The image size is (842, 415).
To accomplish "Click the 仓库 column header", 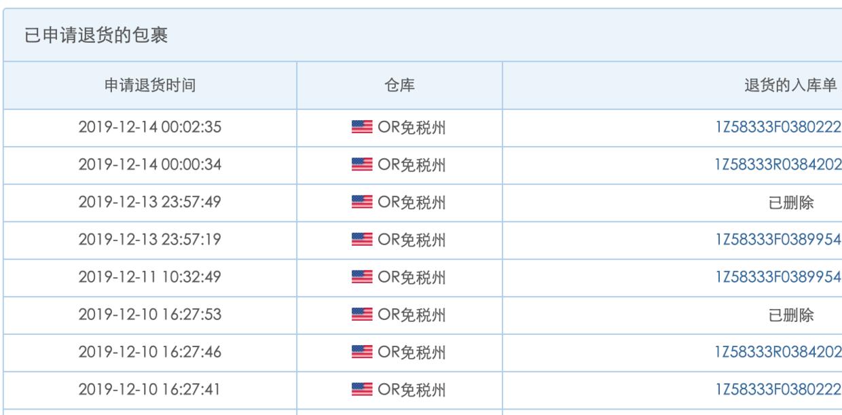I will [398, 82].
